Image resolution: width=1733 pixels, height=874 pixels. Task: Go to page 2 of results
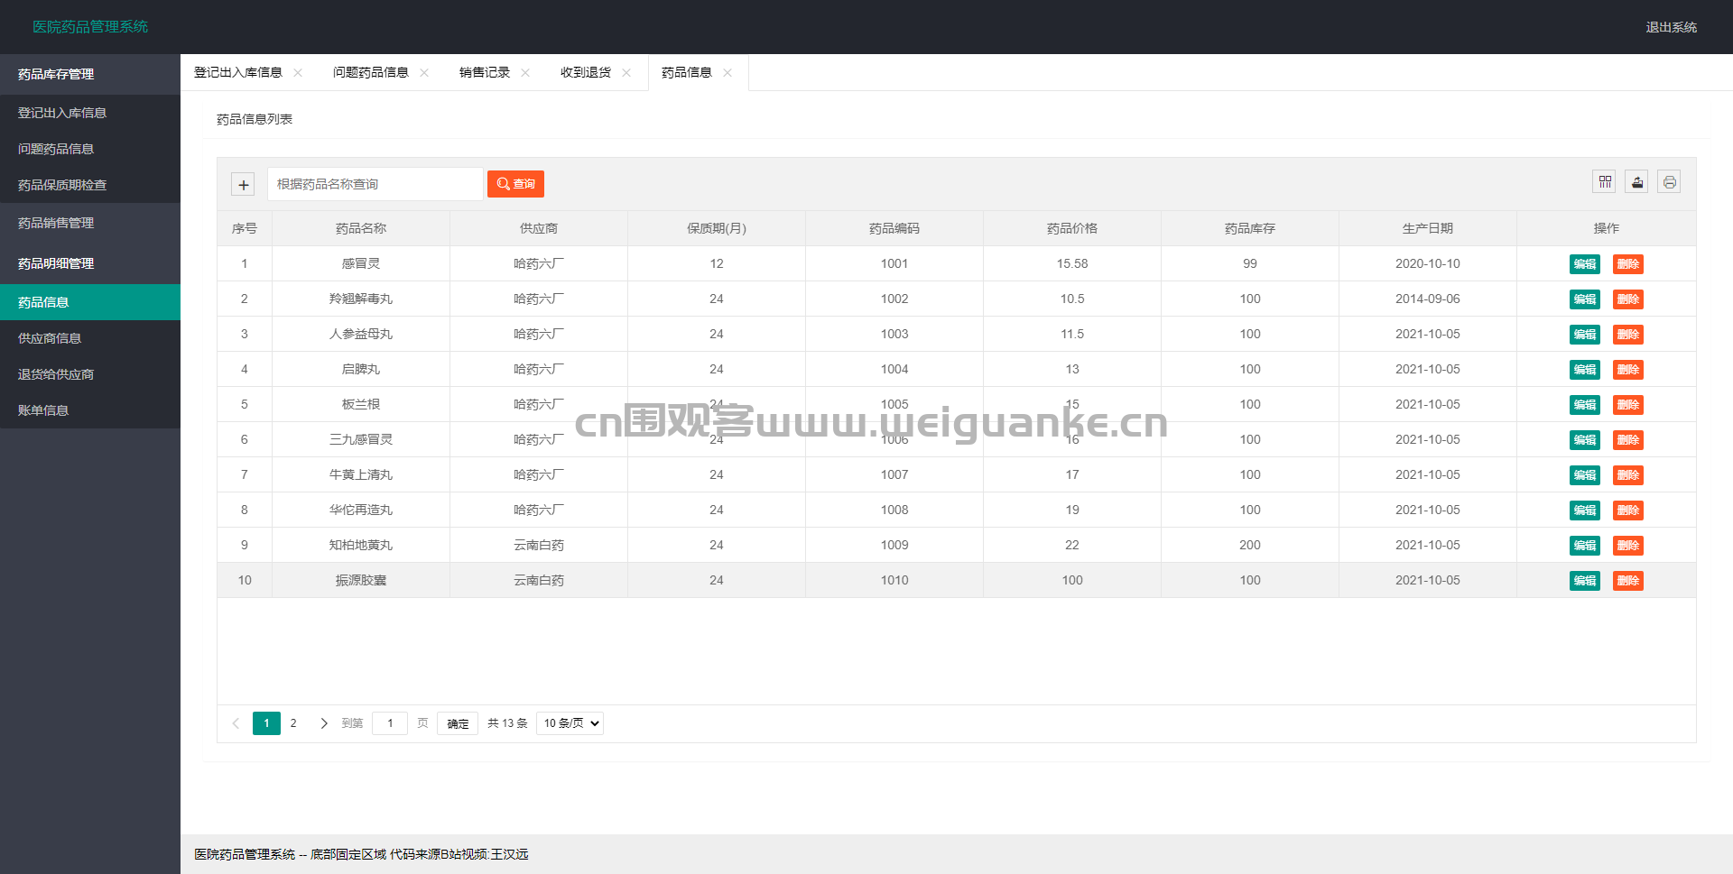click(x=293, y=723)
